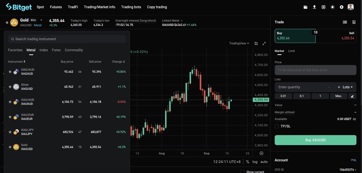
Task: Open the language globe icon
Action: tap(324, 7)
